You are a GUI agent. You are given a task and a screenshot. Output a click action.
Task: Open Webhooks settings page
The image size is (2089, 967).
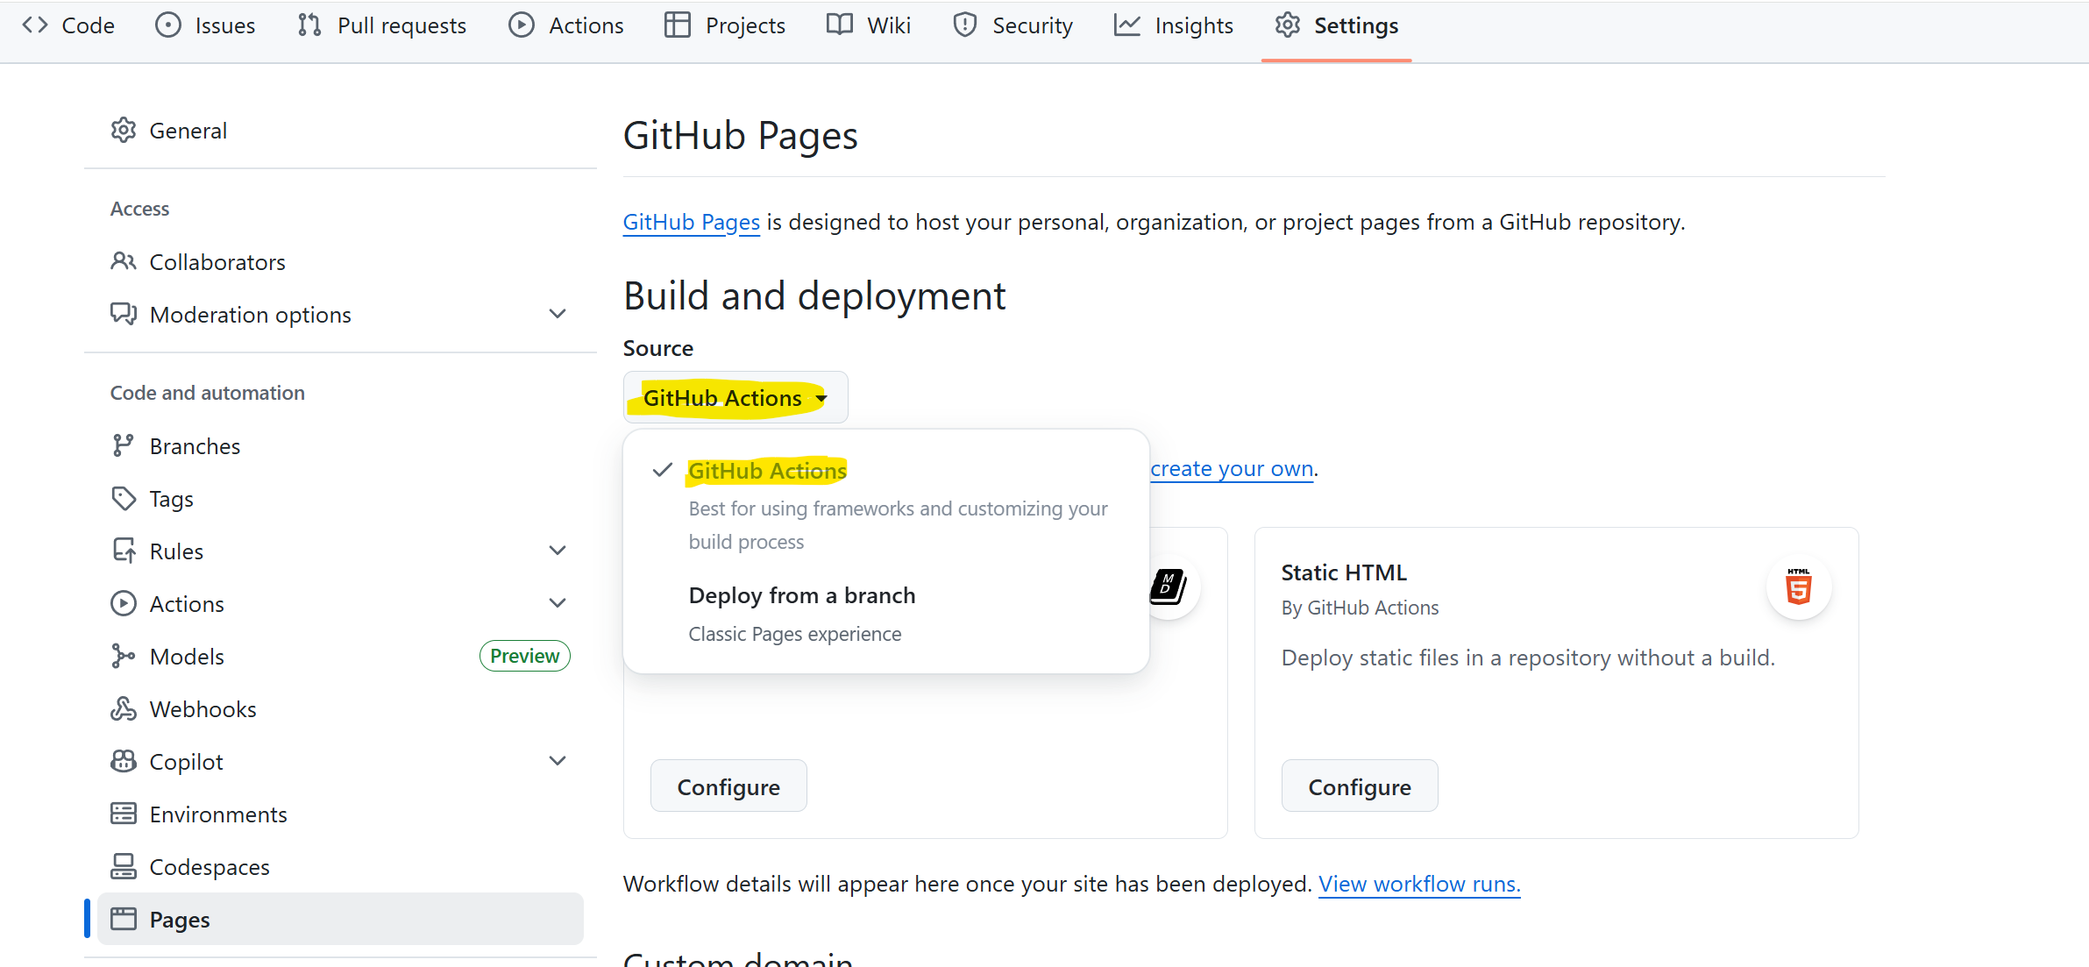point(340,708)
